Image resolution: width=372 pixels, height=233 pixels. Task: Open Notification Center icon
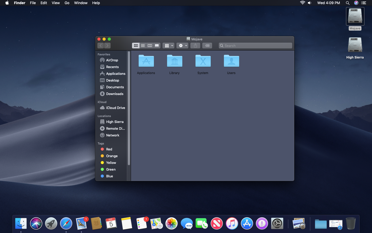tap(364, 3)
